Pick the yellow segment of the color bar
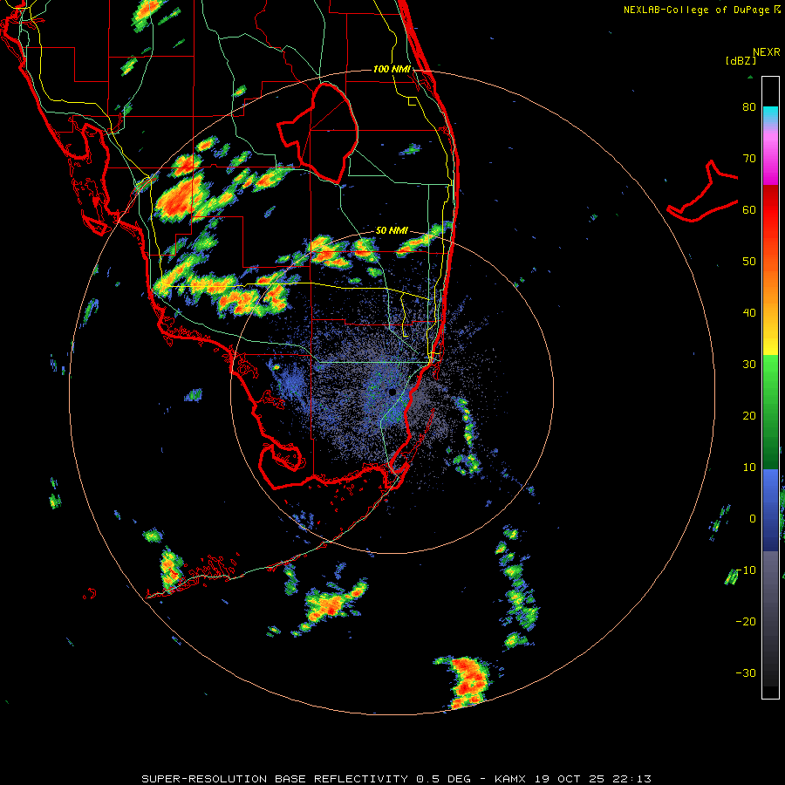Image resolution: width=785 pixels, height=785 pixels. 770,345
